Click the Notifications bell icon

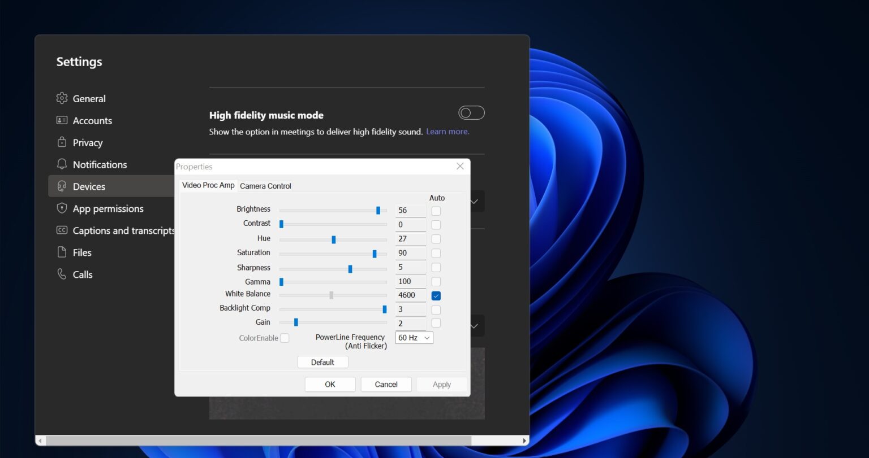(62, 164)
